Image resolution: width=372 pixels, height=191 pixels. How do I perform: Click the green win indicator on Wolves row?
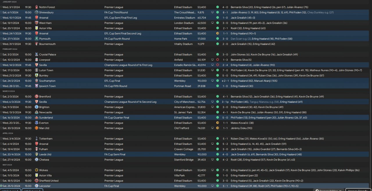click(217, 170)
